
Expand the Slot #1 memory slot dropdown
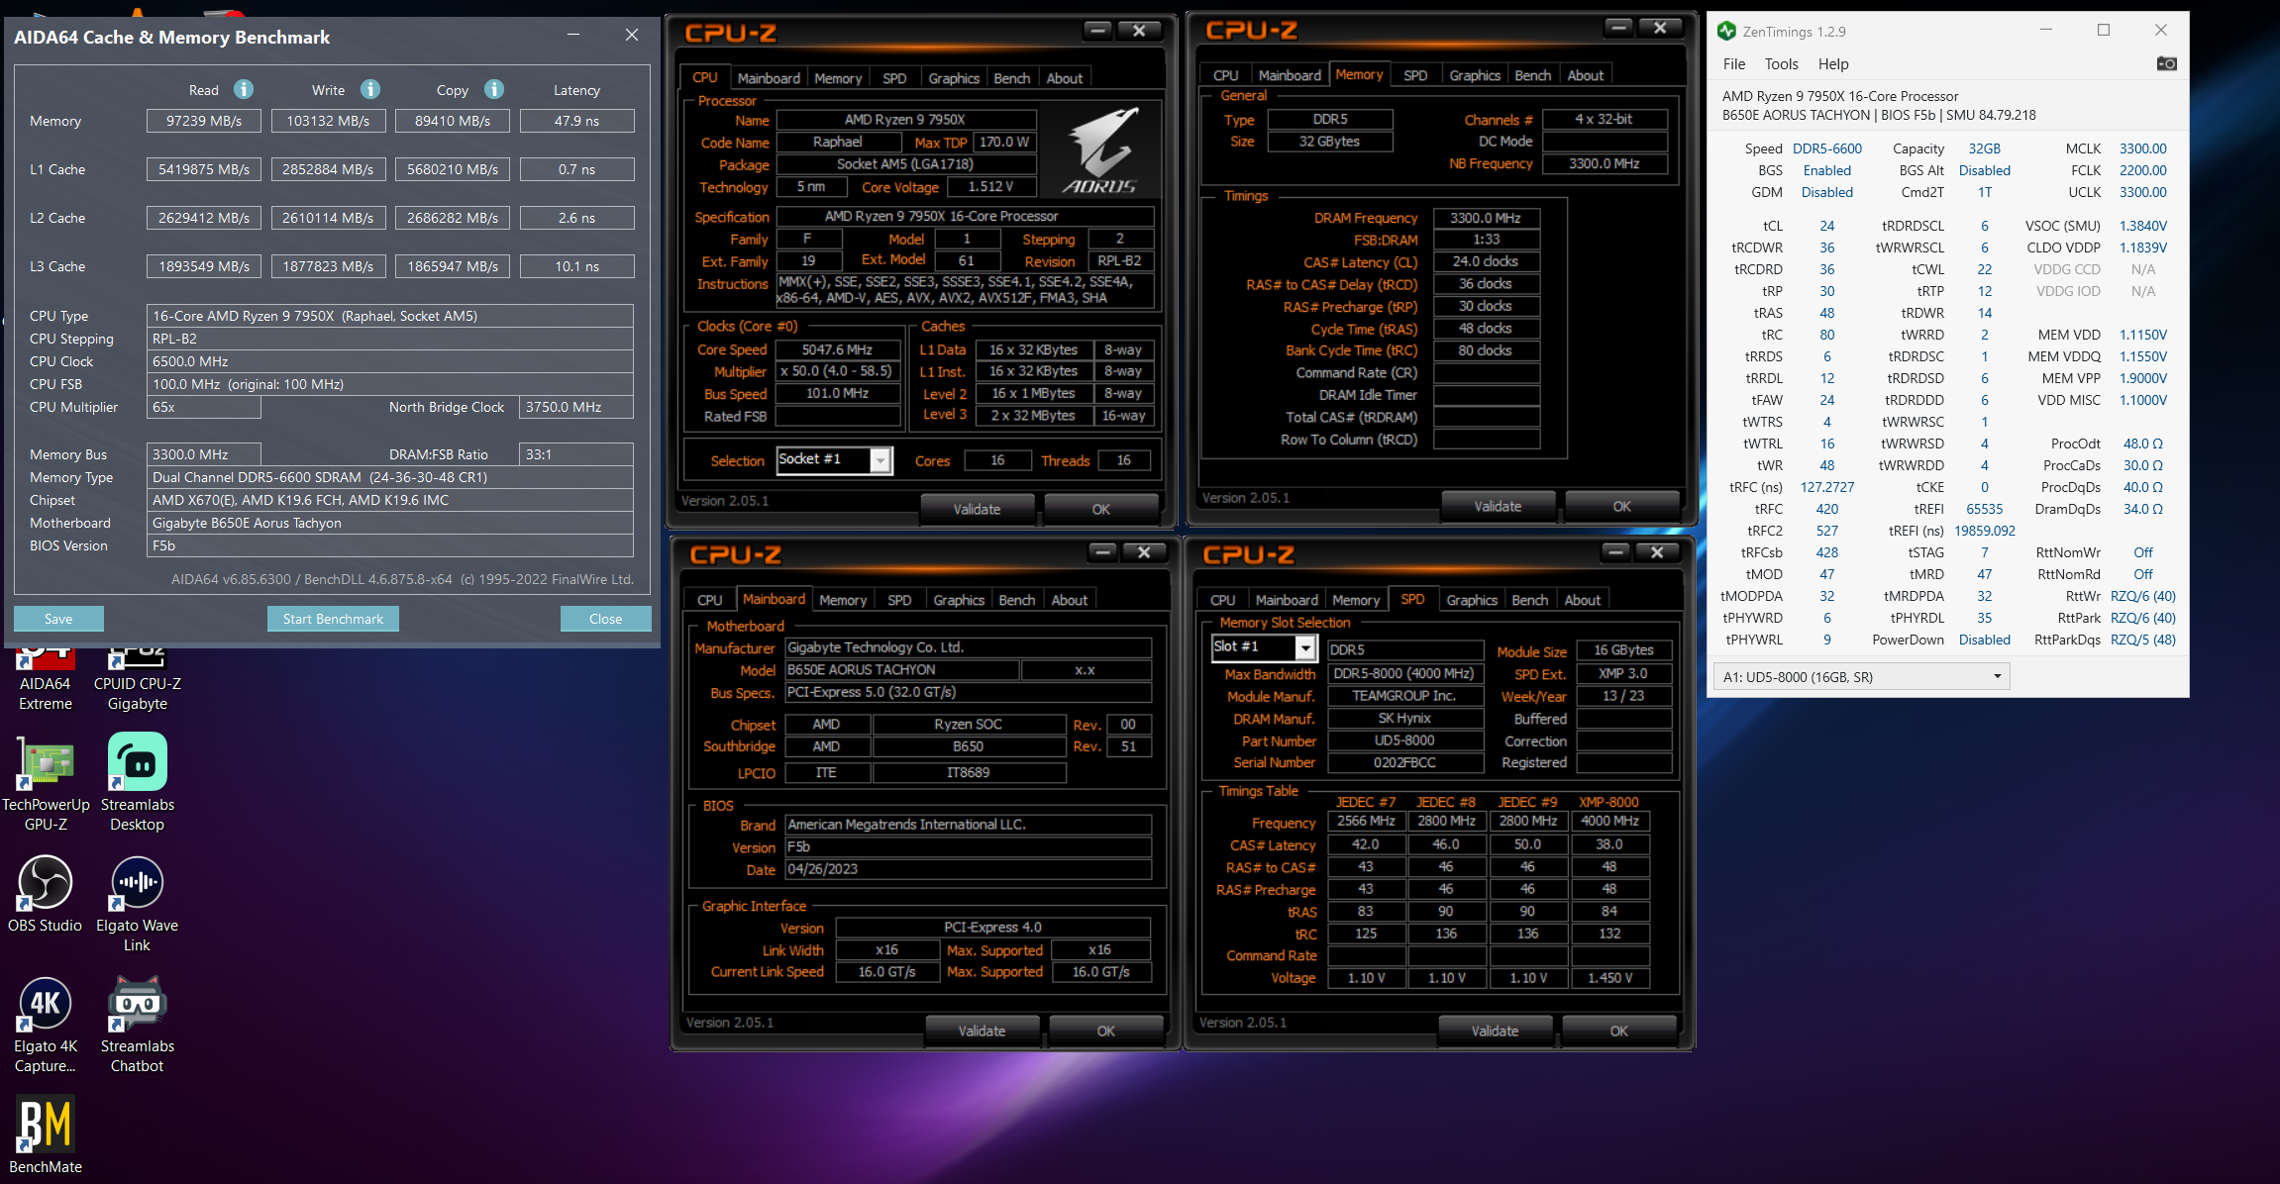[1305, 647]
